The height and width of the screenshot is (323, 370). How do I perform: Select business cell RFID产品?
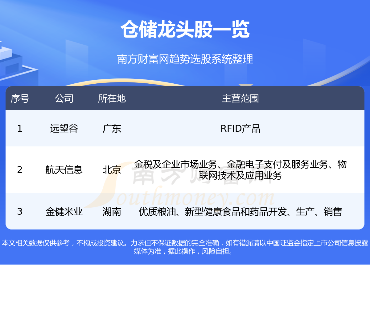tap(240, 128)
